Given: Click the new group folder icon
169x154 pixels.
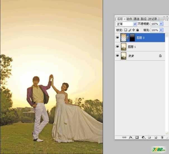Looking at the screenshot, I should coord(149,138).
